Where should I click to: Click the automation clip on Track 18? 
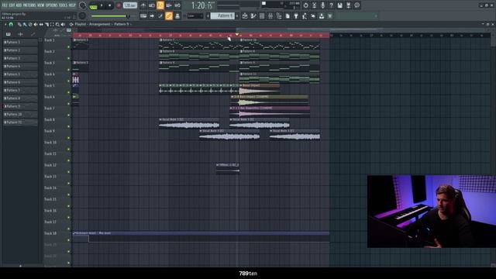[201, 236]
